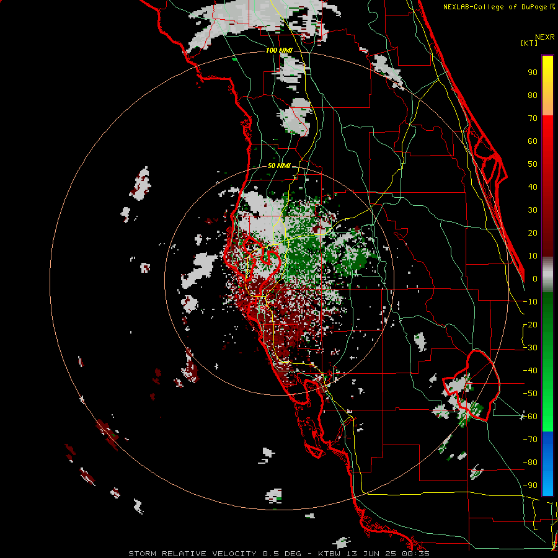Click the -40 value on velocity scale

[530, 371]
